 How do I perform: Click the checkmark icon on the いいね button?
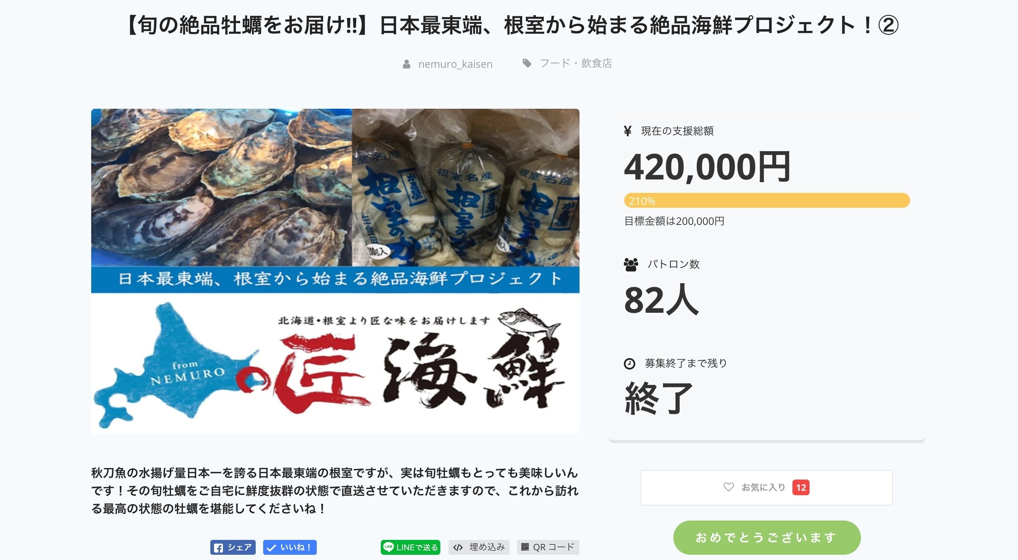(x=271, y=548)
